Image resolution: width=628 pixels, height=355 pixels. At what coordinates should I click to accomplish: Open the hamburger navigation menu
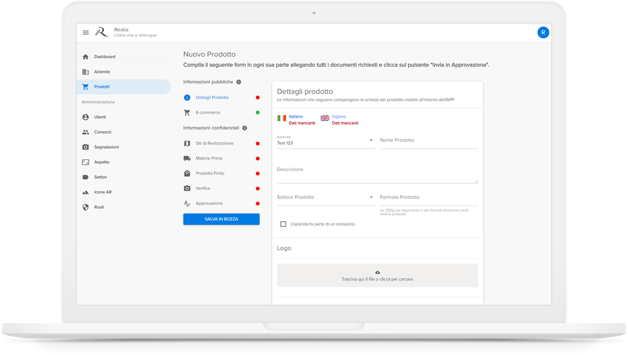coord(86,33)
